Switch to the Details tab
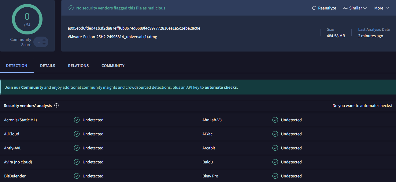This screenshot has width=396, height=182. (48, 66)
